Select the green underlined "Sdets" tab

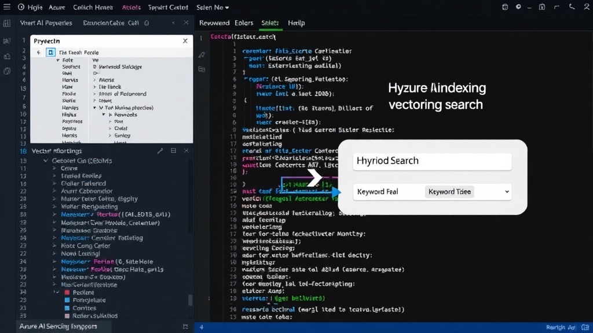[x=270, y=23]
